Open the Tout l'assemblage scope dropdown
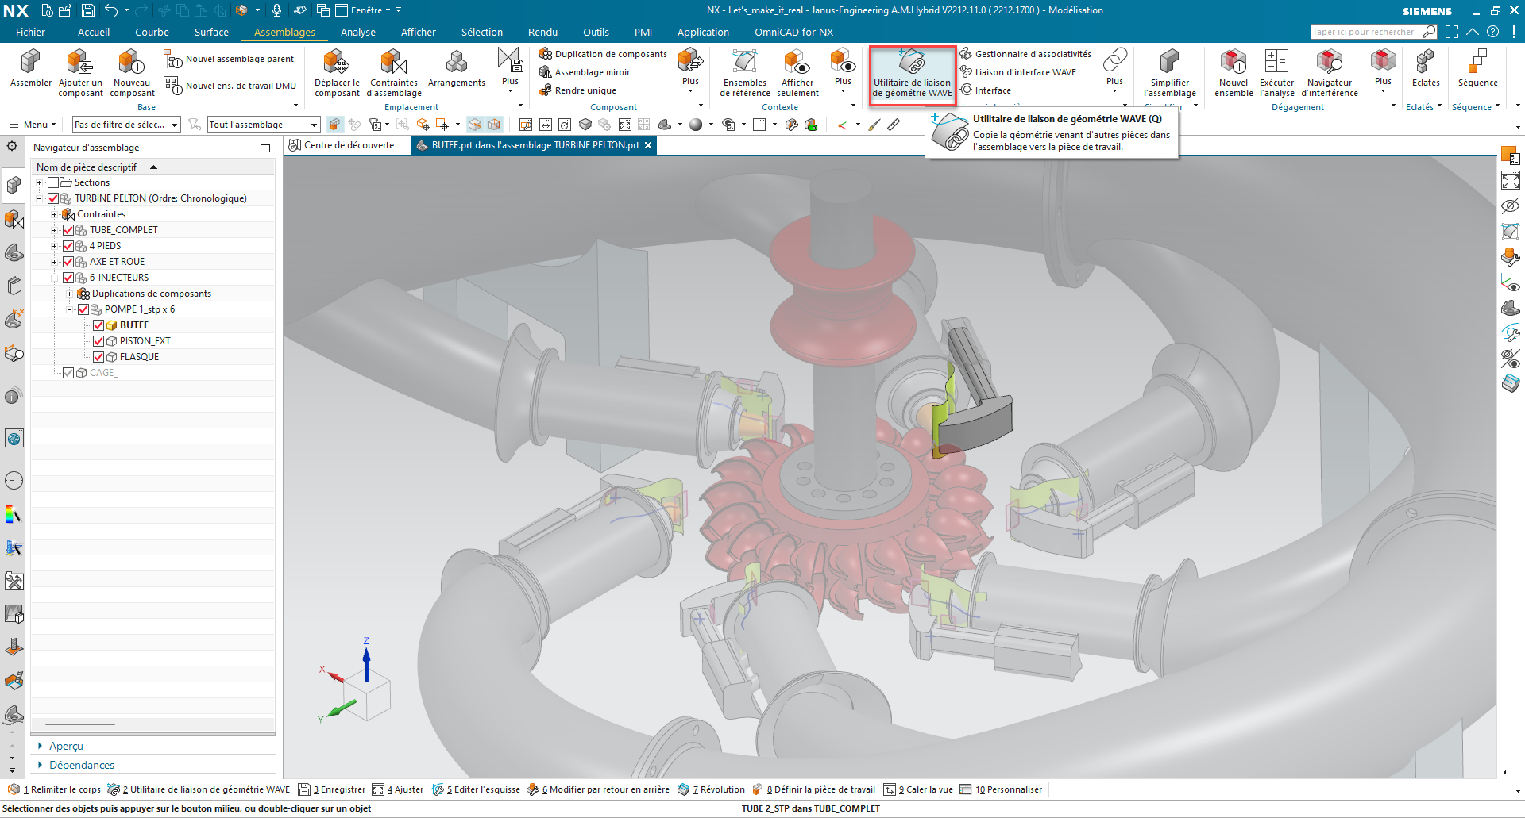 click(263, 125)
